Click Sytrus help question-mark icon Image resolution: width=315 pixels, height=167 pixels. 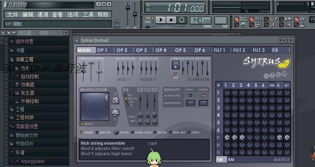tap(272, 76)
